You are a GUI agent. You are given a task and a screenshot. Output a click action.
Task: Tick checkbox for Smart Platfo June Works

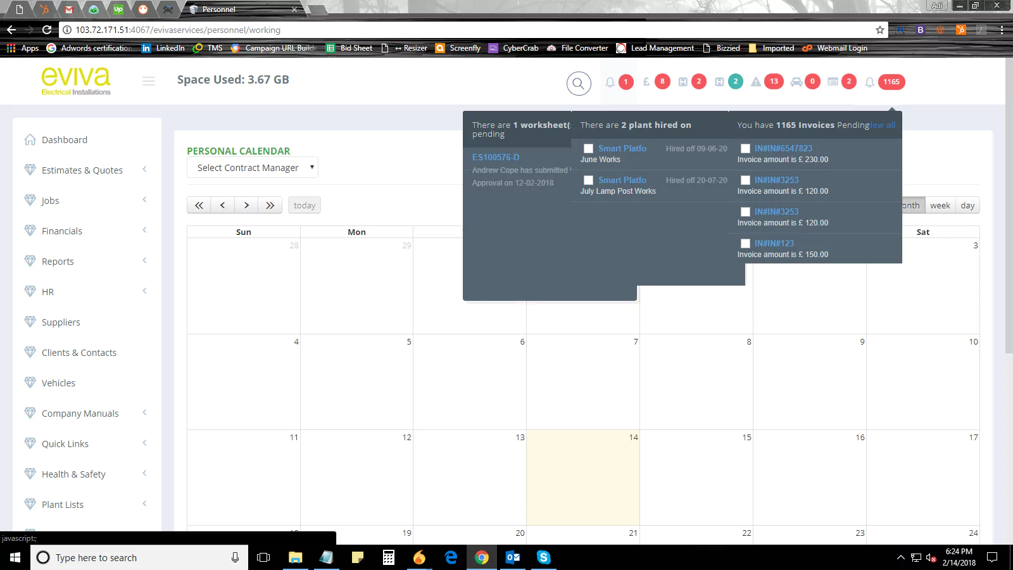[588, 148]
